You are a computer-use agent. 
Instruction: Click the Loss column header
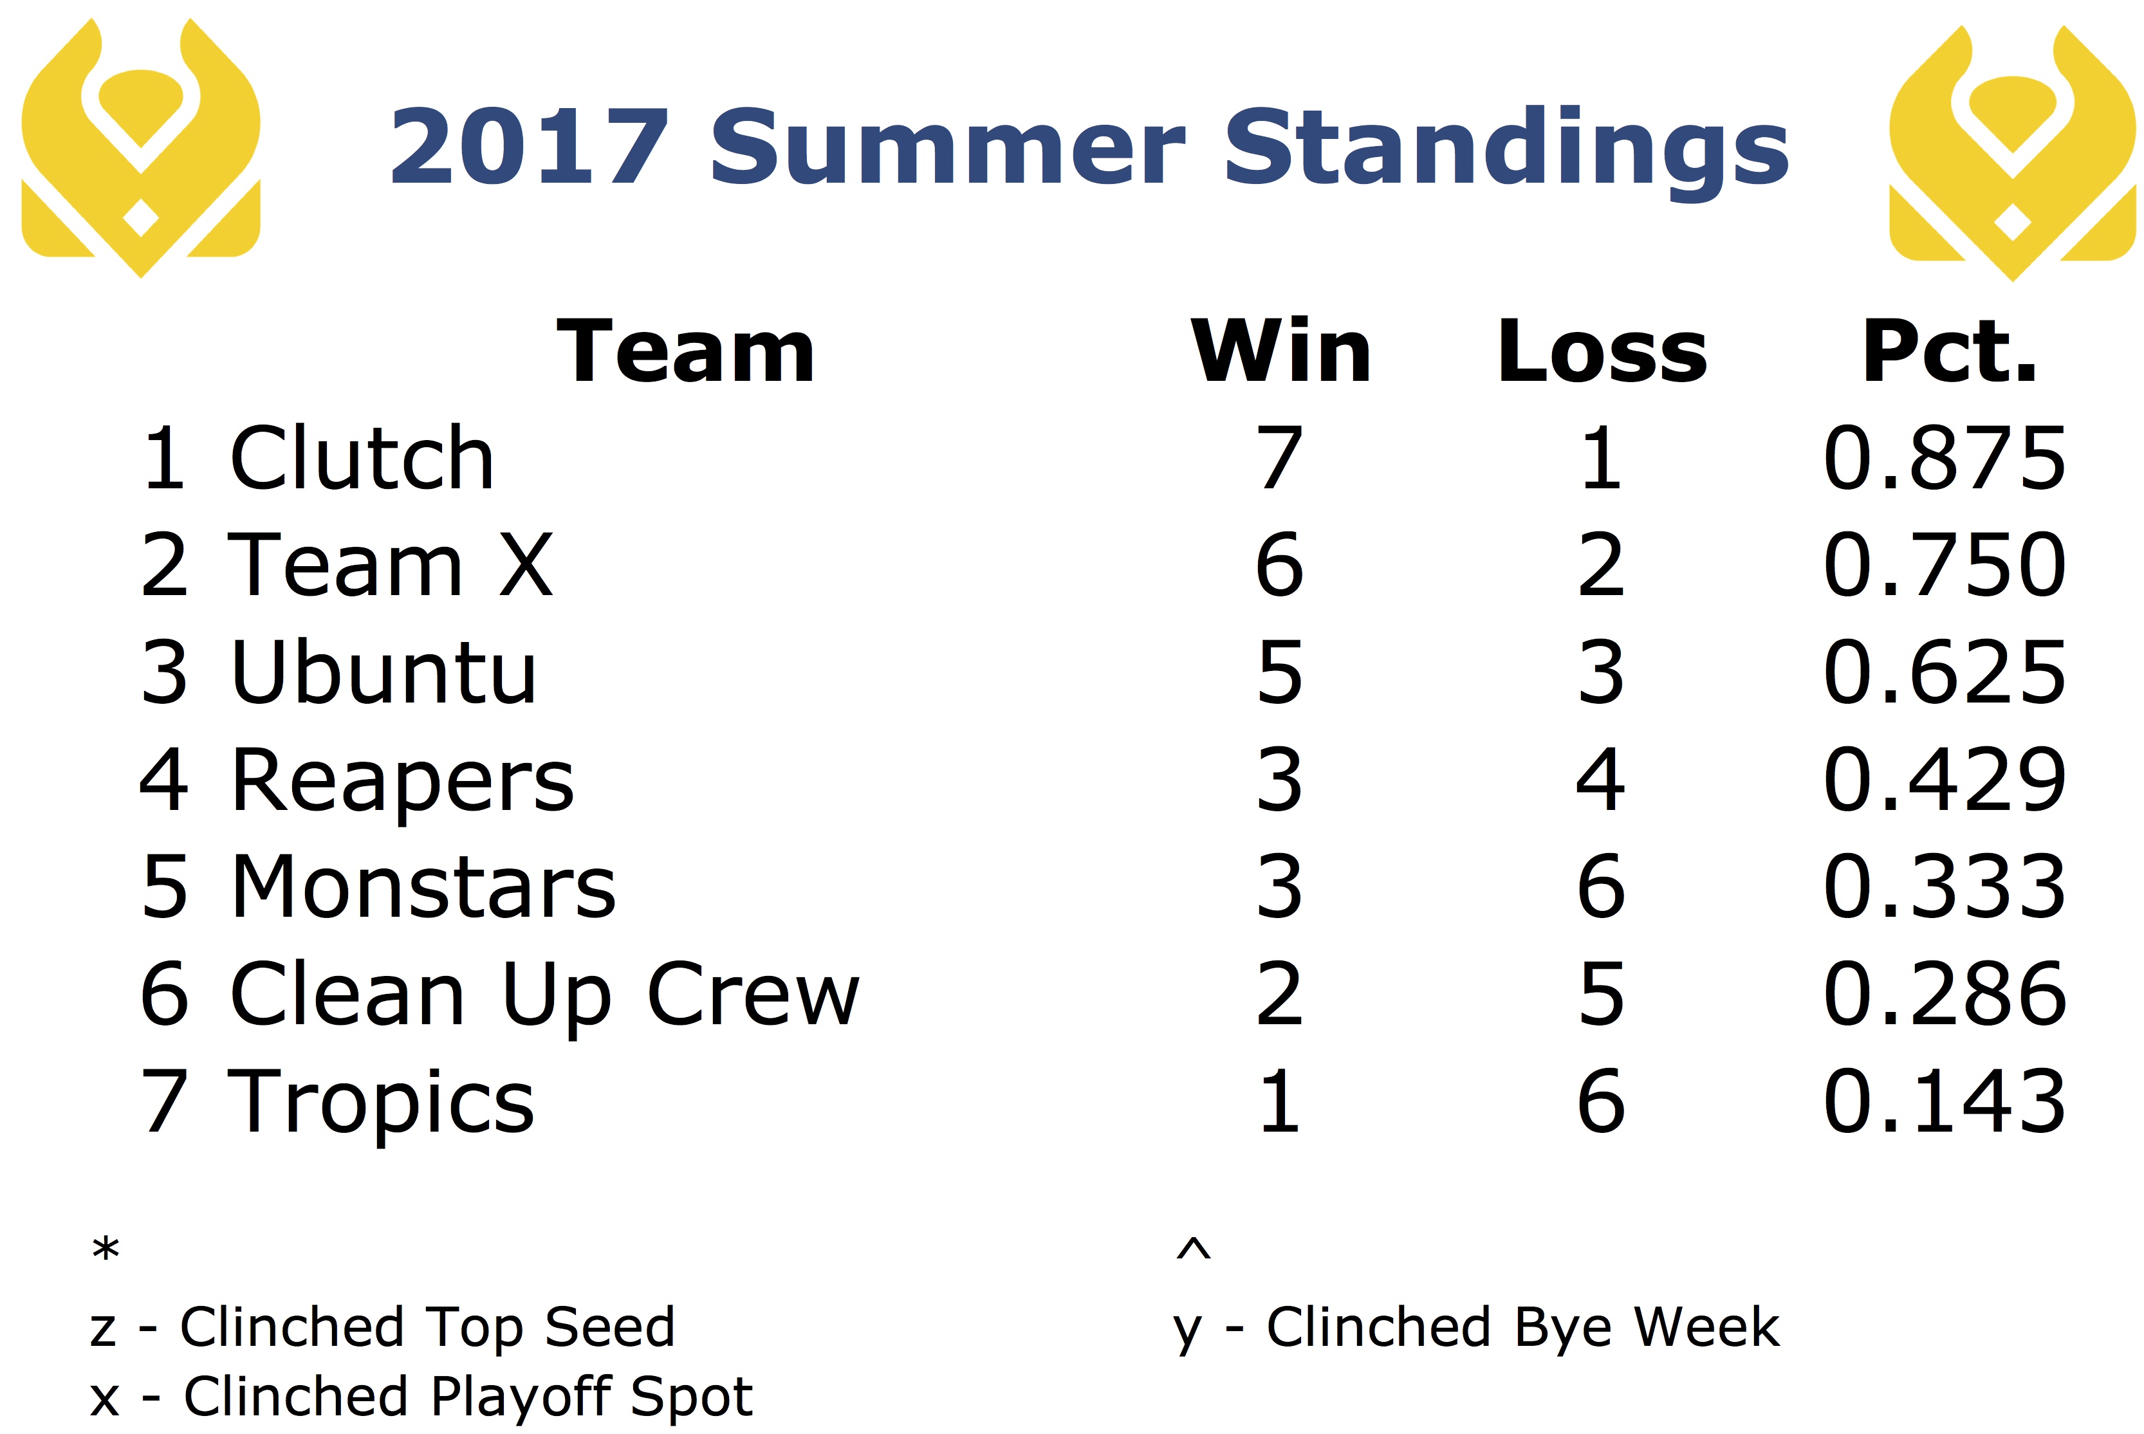tap(1602, 351)
